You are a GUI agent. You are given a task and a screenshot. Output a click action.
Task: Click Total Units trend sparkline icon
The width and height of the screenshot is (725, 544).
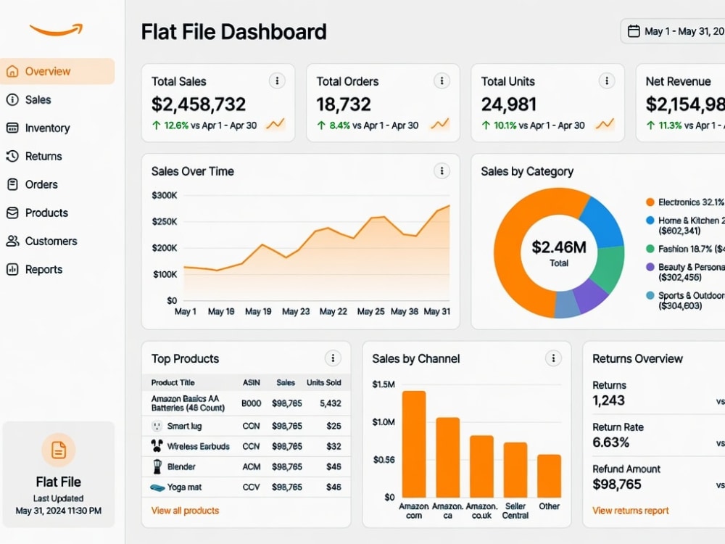tap(605, 124)
